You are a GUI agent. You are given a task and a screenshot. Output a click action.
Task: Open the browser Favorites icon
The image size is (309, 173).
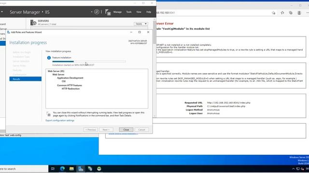coord(282,13)
